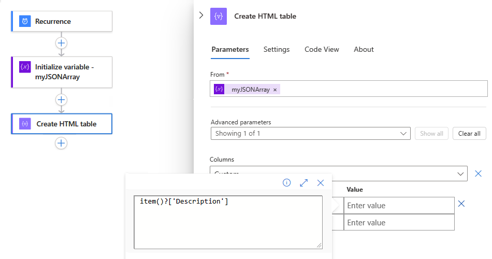Open the Advanced parameters dropdown
The height and width of the screenshot is (259, 492).
coord(310,134)
